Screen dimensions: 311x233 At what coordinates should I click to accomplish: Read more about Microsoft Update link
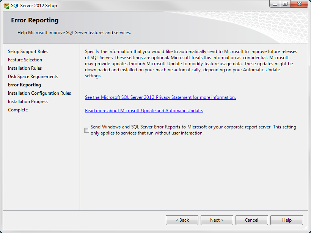pos(144,111)
